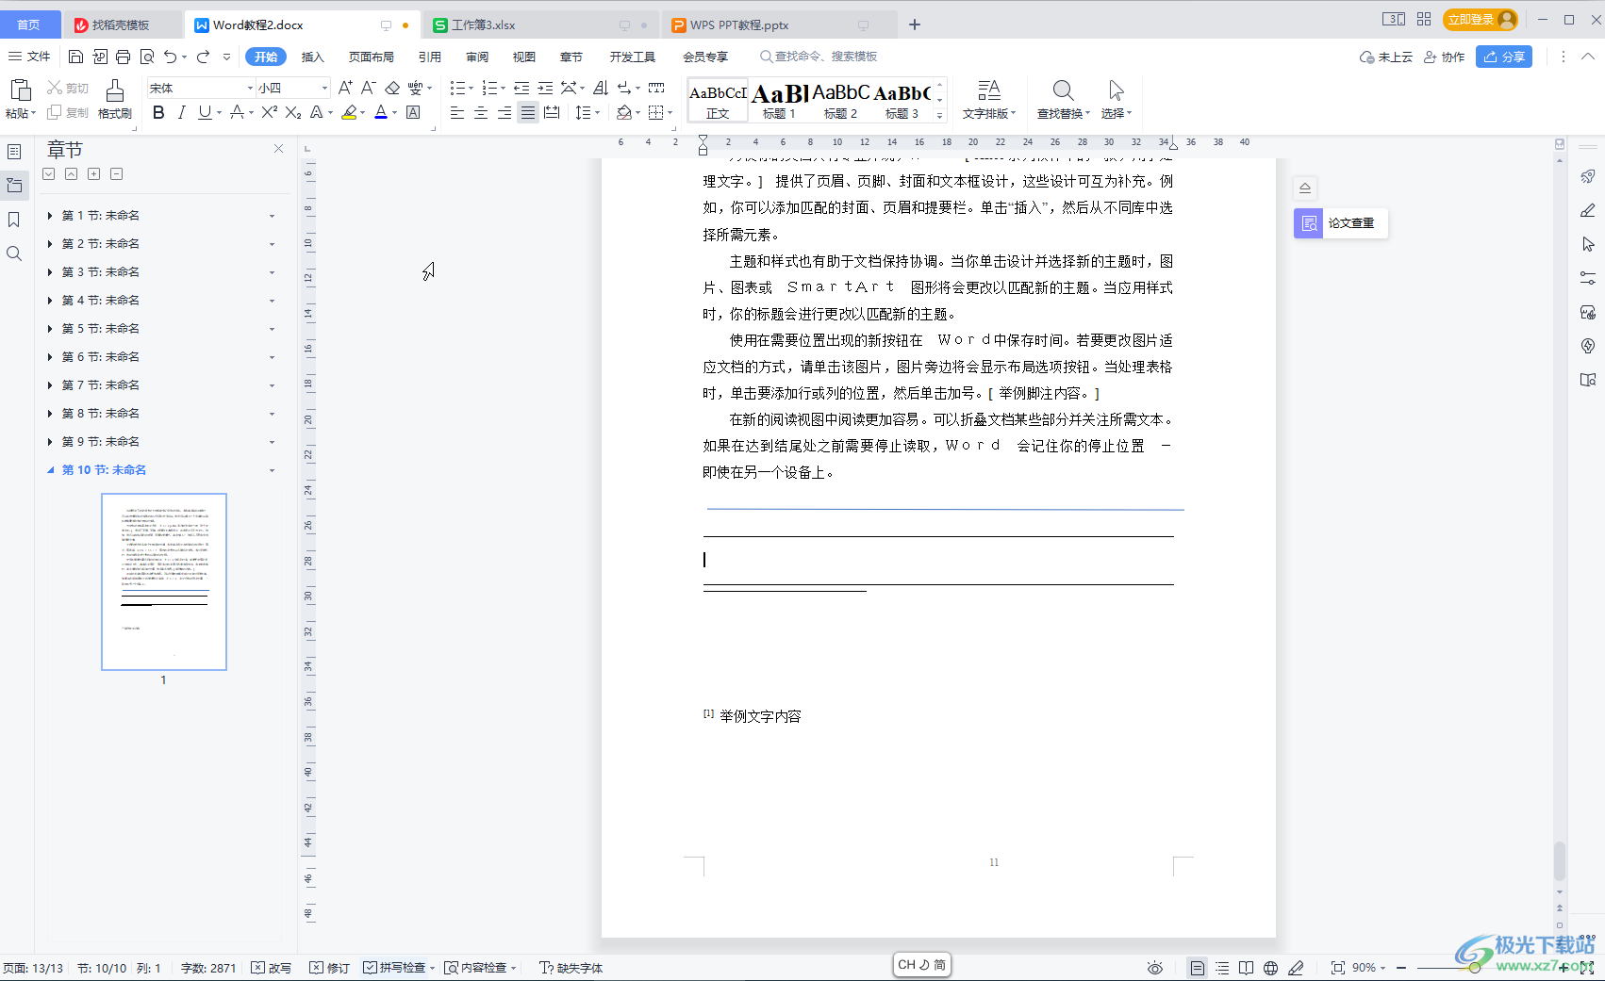
Task: Expand section 第 1 节 in tree
Action: point(50,216)
